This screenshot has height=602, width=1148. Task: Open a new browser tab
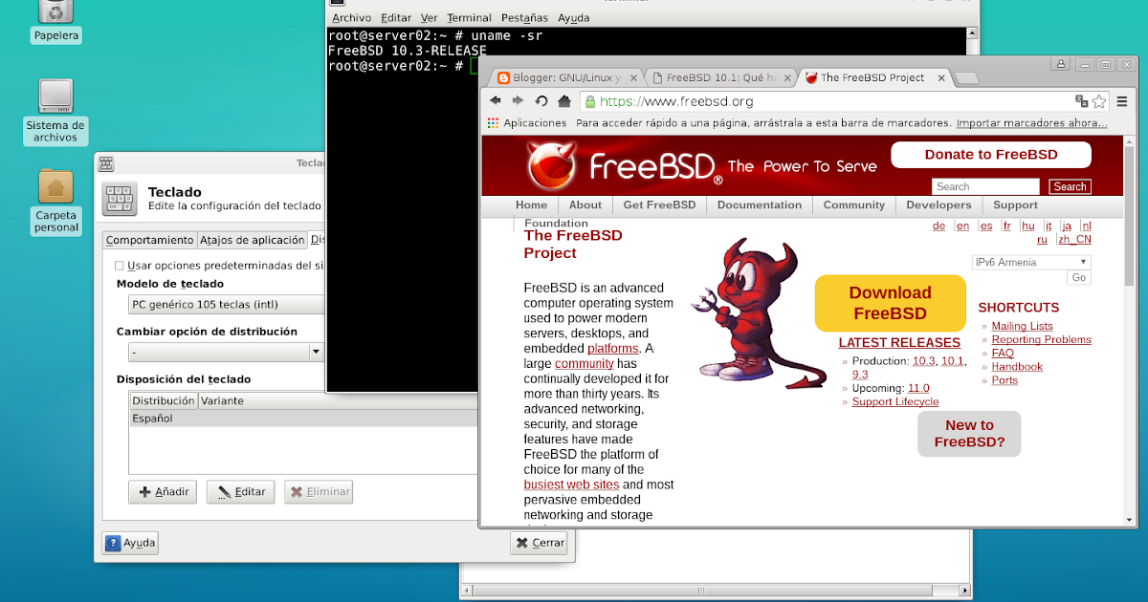966,78
